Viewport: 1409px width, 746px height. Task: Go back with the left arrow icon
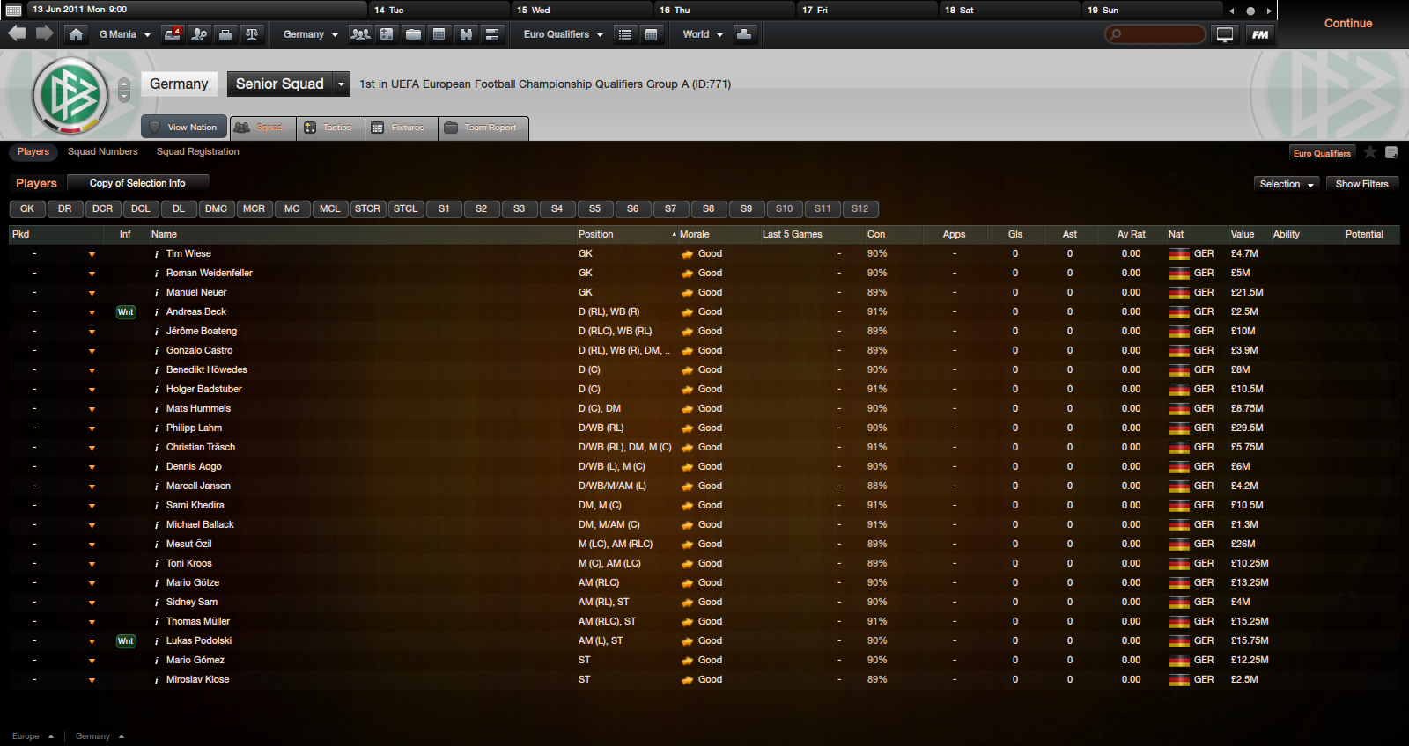tap(17, 34)
